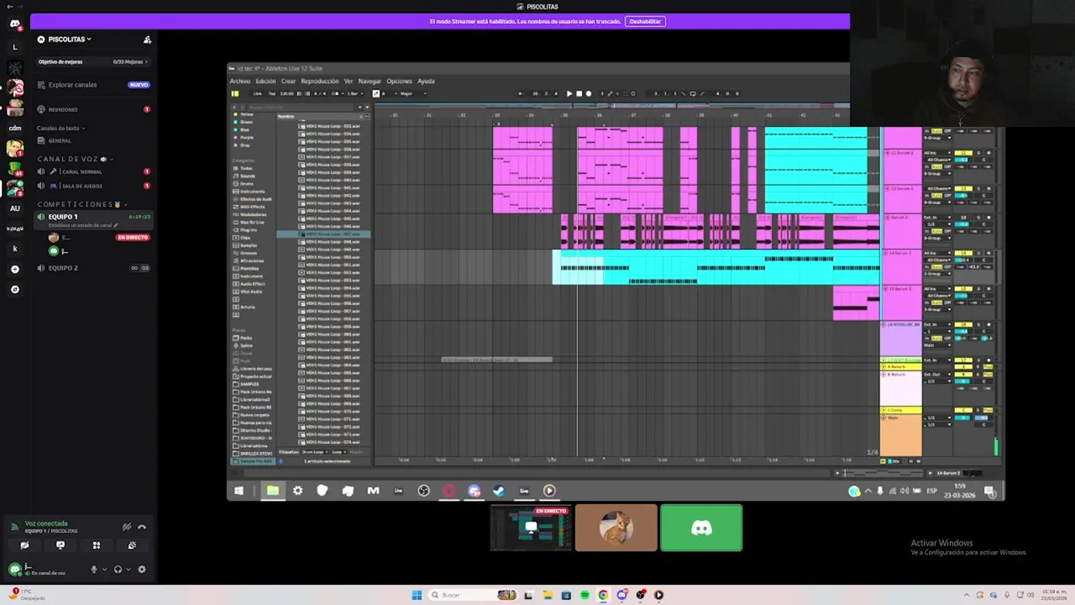Select Drums category in Ableton browser
The image size is (1075, 605).
click(x=247, y=183)
